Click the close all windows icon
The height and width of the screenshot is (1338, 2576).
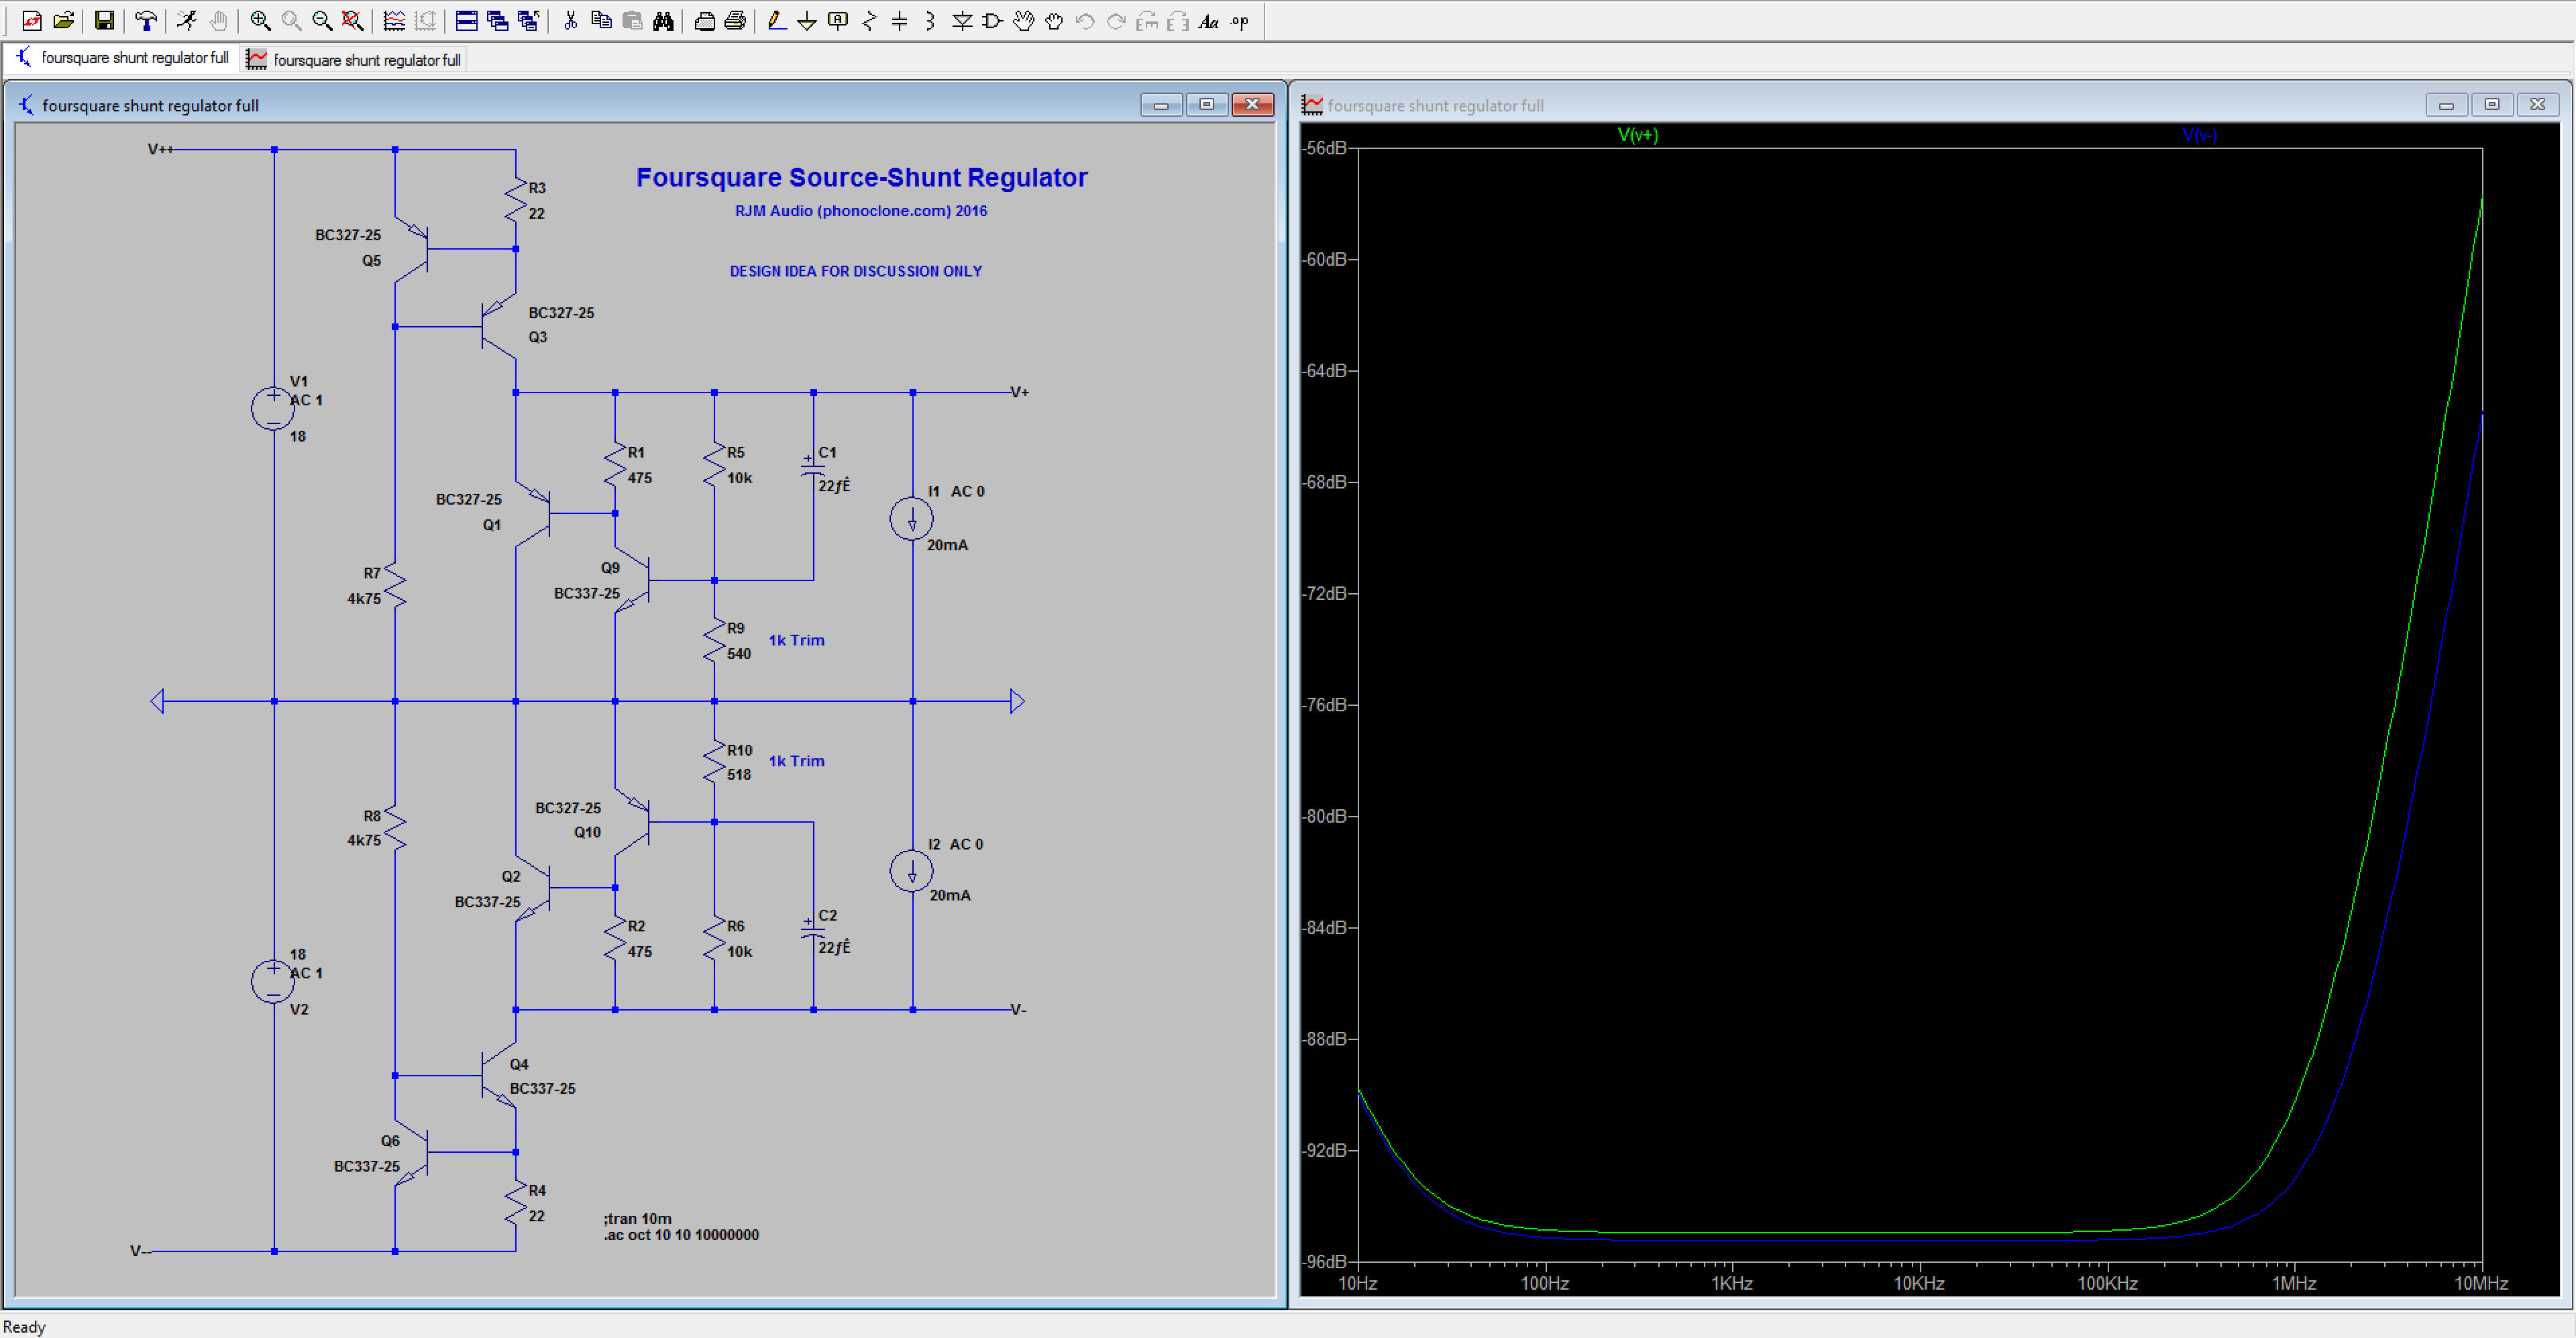click(528, 20)
